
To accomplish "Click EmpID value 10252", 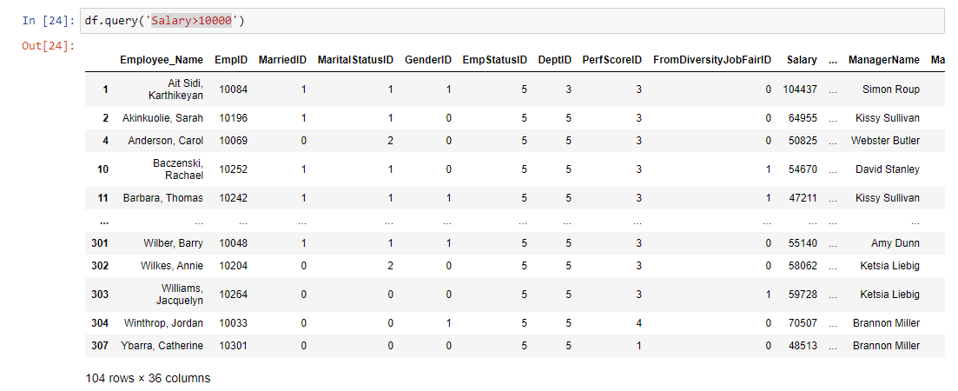I will tap(234, 169).
